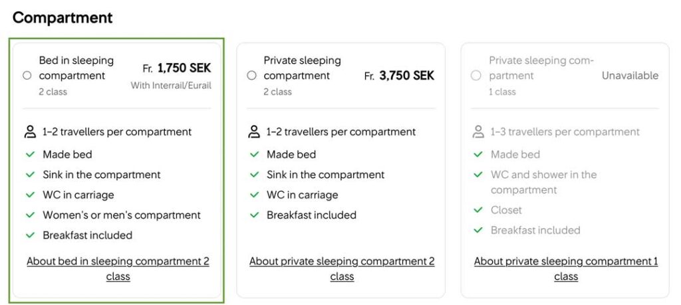Image resolution: width=681 pixels, height=305 pixels.
Task: Select Bed in sleeping compartment radio button
Action: 27,76
